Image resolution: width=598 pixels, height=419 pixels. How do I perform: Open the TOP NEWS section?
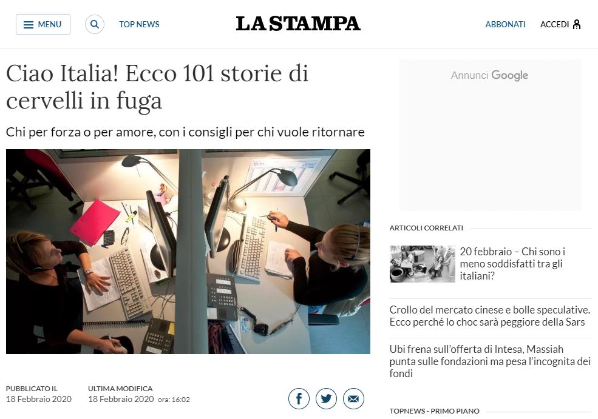[x=139, y=24]
